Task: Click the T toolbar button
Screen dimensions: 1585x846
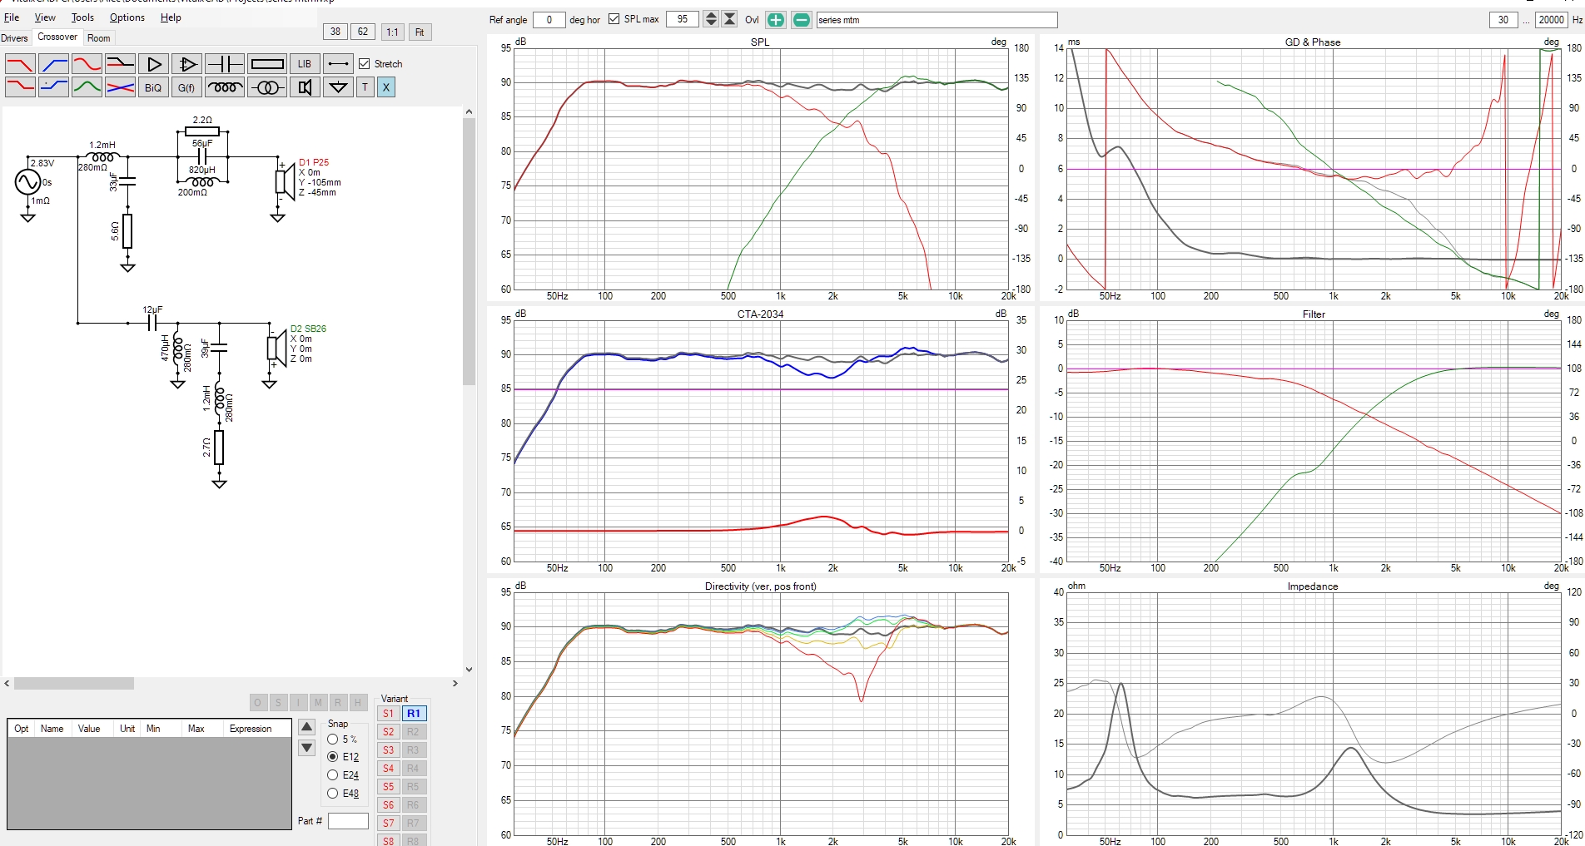Action: coord(365,87)
